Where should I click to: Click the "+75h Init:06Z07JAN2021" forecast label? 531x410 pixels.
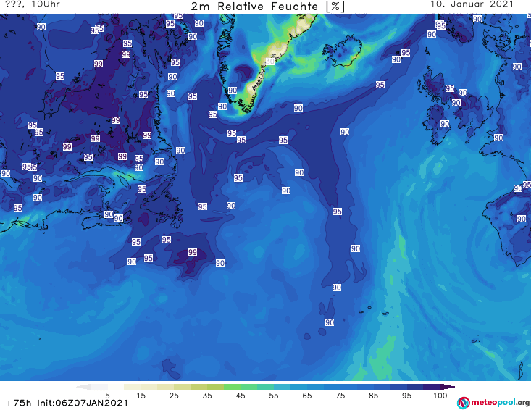click(x=67, y=403)
